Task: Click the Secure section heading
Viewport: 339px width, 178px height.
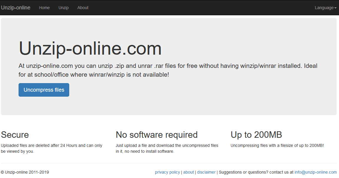Action: click(15, 135)
